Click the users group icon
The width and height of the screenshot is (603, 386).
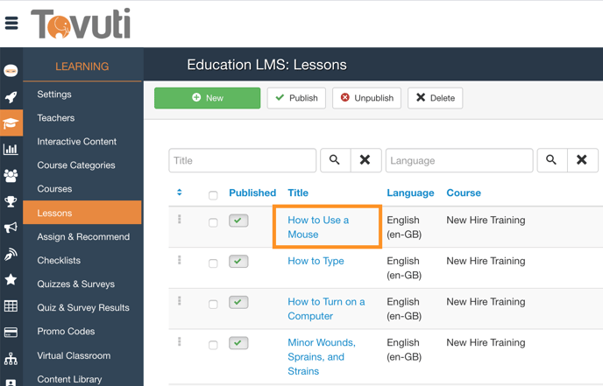pos(11,176)
